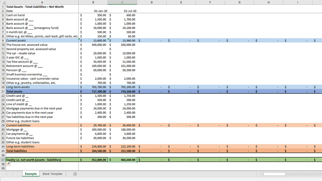The height and width of the screenshot is (181, 322).
Task: Select column B header
Action: click(x=93, y=2)
